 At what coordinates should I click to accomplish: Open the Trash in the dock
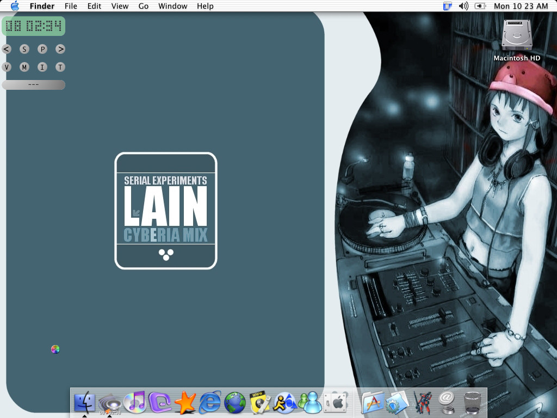pos(473,403)
